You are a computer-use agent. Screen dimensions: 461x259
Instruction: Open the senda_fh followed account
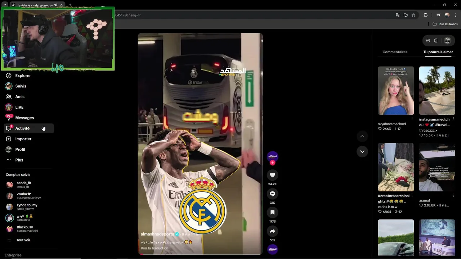(x=23, y=185)
